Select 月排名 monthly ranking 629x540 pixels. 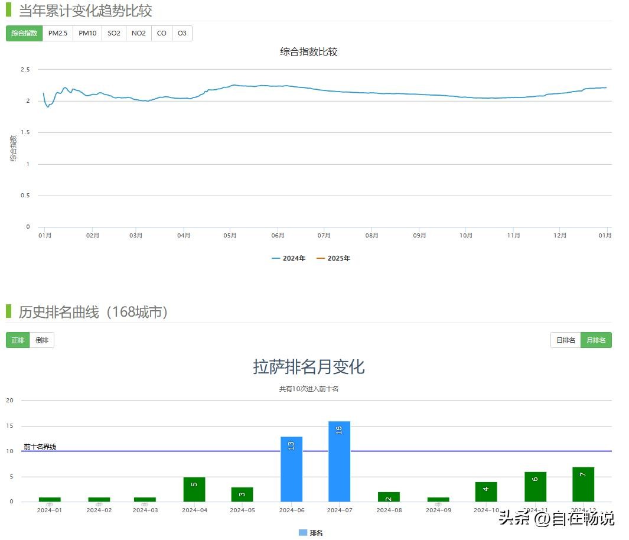pyautogui.click(x=596, y=340)
